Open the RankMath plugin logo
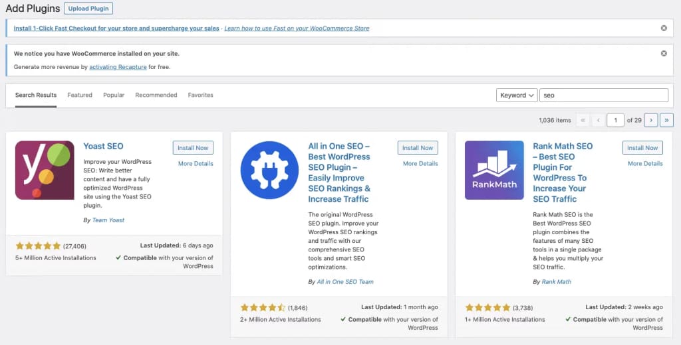Screen dimensions: 681x345 coord(494,170)
